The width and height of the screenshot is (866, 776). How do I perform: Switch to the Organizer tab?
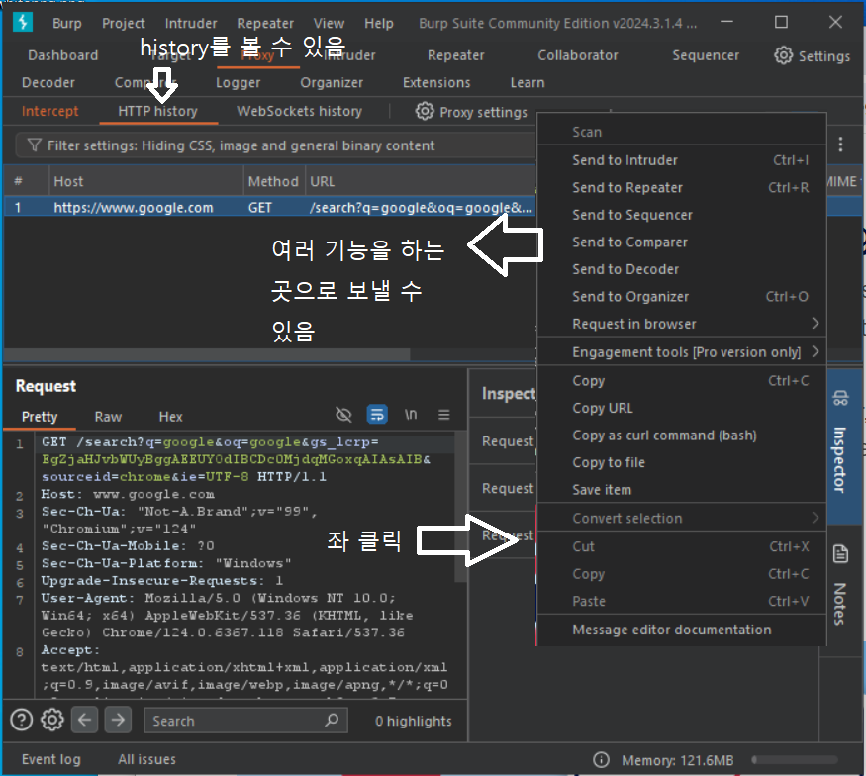(332, 83)
